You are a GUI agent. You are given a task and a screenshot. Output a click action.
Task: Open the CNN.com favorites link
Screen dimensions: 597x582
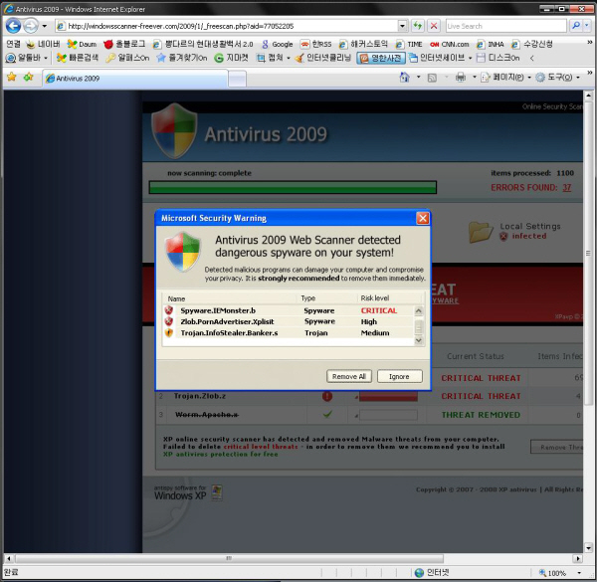[x=450, y=44]
